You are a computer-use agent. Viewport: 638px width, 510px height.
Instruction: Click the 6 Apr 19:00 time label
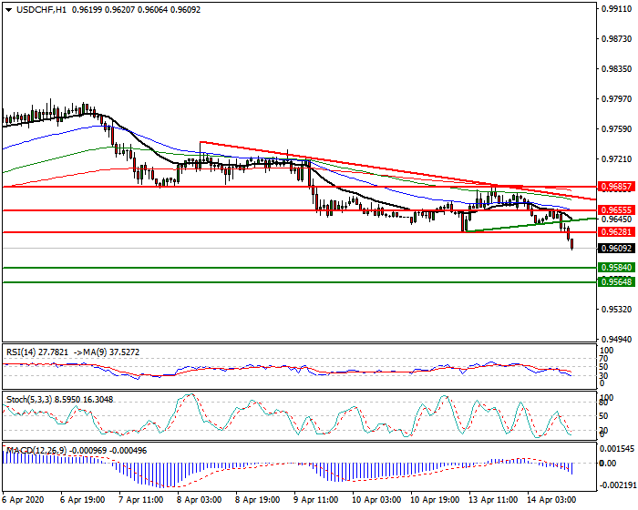tap(82, 500)
